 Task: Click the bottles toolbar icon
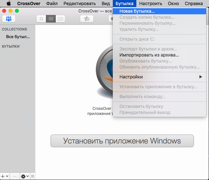pos(9,19)
